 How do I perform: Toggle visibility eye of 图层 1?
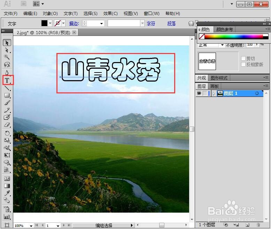[199, 93]
